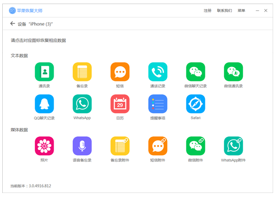Go back using the arrow beside 设备
Image resolution: width=274 pixels, height=197 pixels.
click(13, 23)
